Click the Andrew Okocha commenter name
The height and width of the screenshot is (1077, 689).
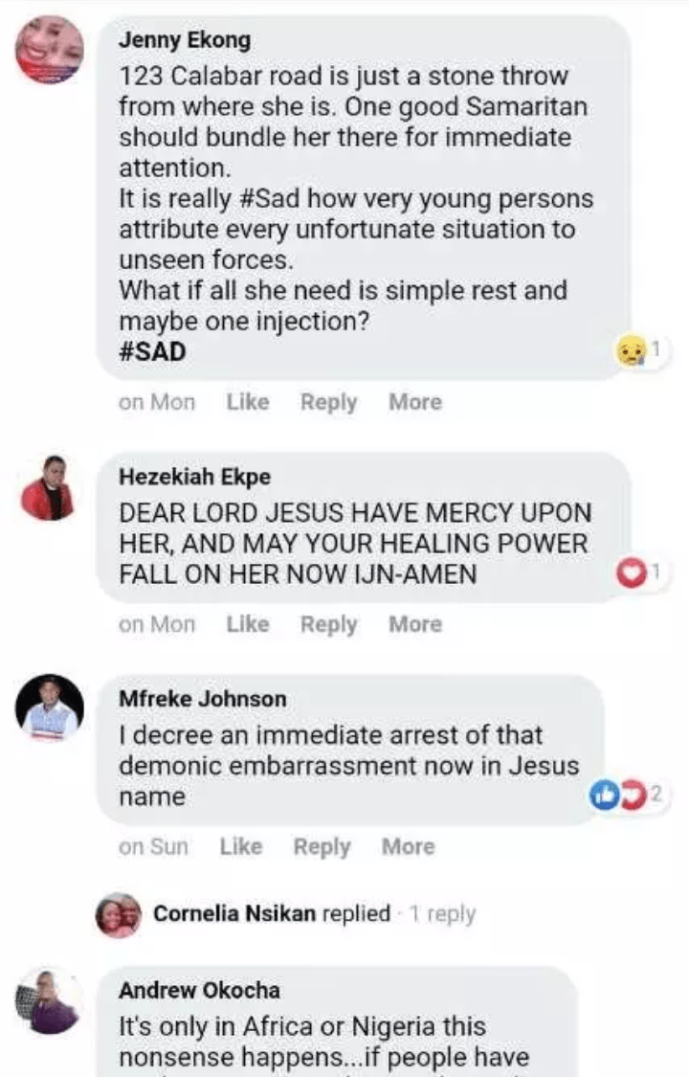199,990
